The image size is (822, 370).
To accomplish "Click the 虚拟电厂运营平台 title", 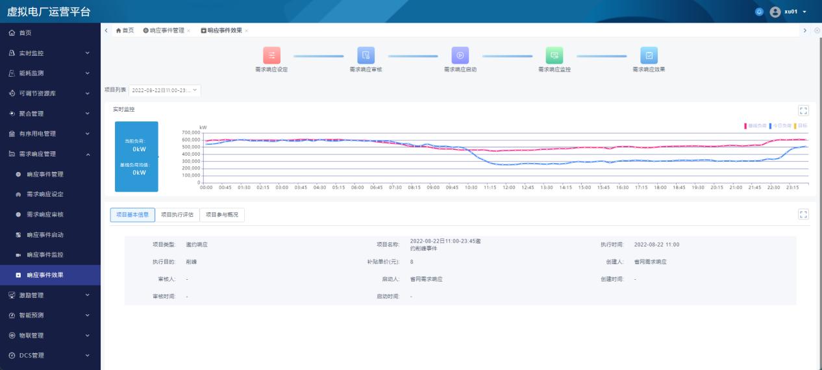I will click(x=49, y=12).
